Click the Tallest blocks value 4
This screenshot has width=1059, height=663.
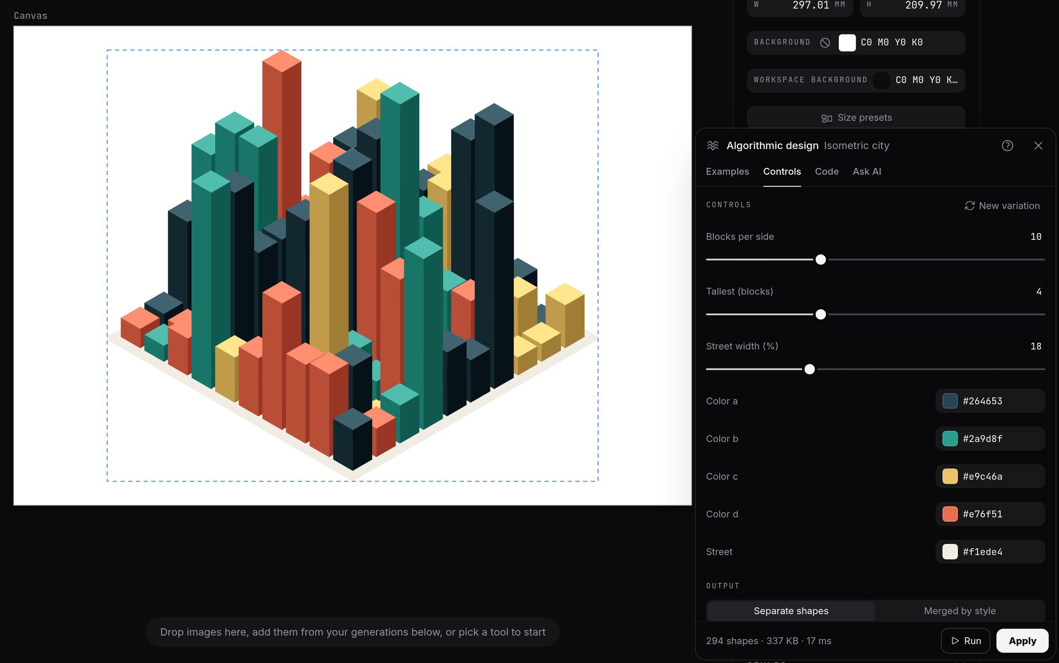pyautogui.click(x=1038, y=292)
